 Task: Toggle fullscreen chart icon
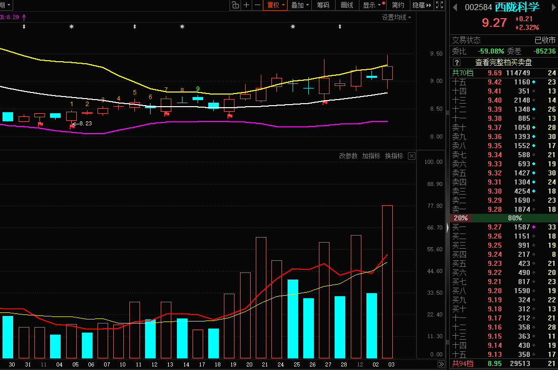[x=440, y=5]
